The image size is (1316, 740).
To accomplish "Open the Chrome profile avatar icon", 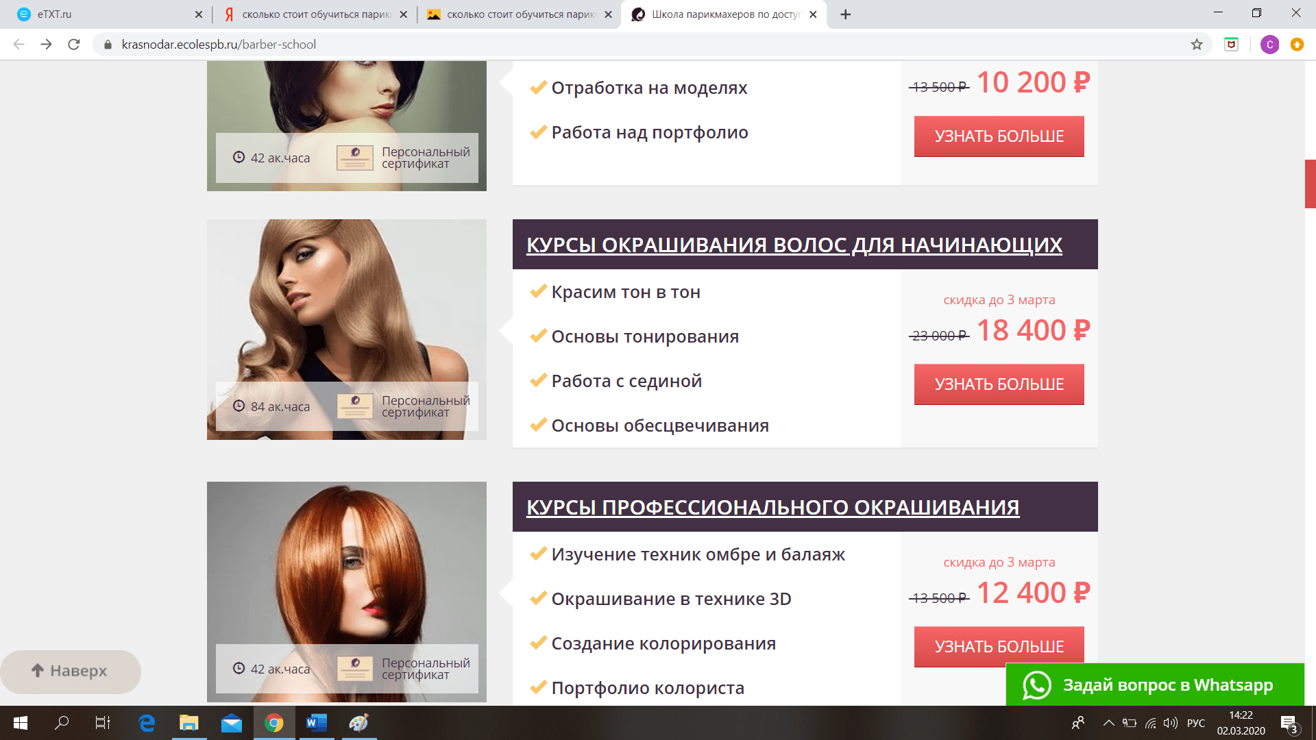I will tap(1269, 45).
